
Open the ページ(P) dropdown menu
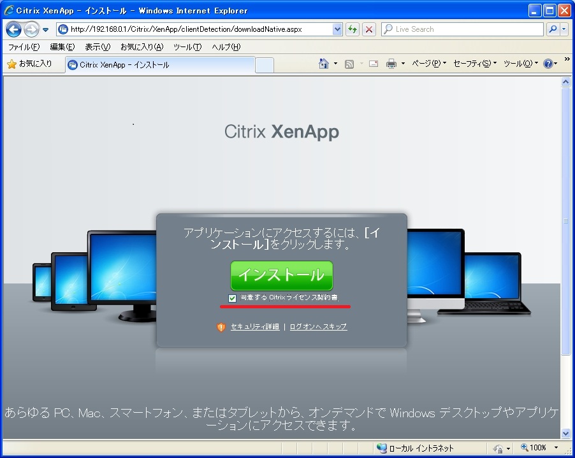[x=429, y=64]
